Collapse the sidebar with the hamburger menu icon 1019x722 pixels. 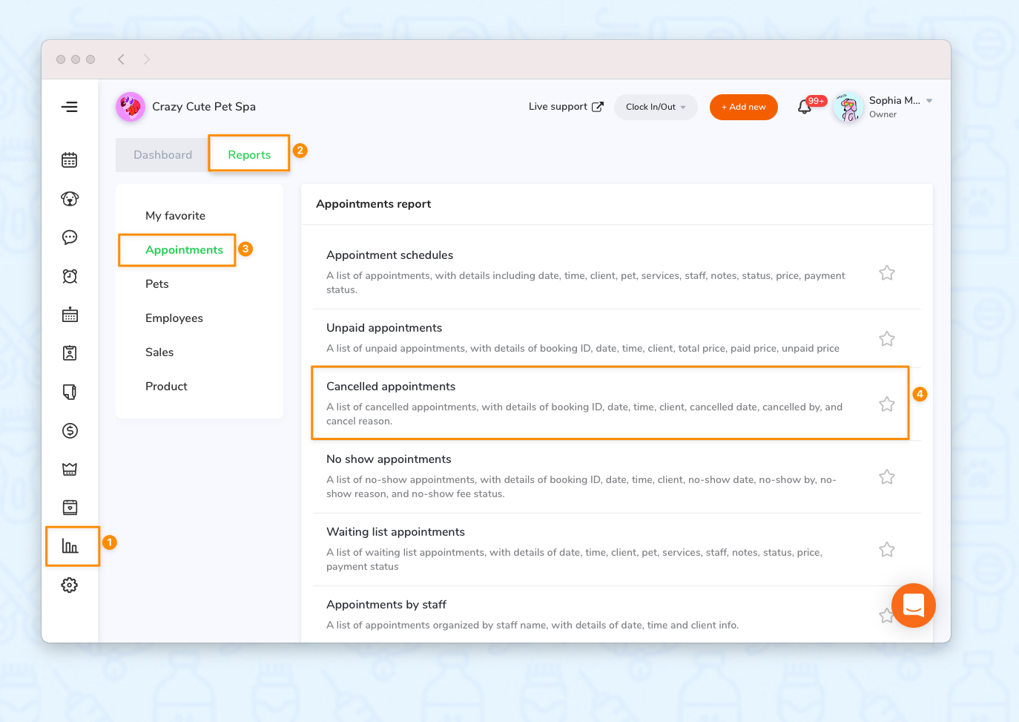[x=70, y=107]
